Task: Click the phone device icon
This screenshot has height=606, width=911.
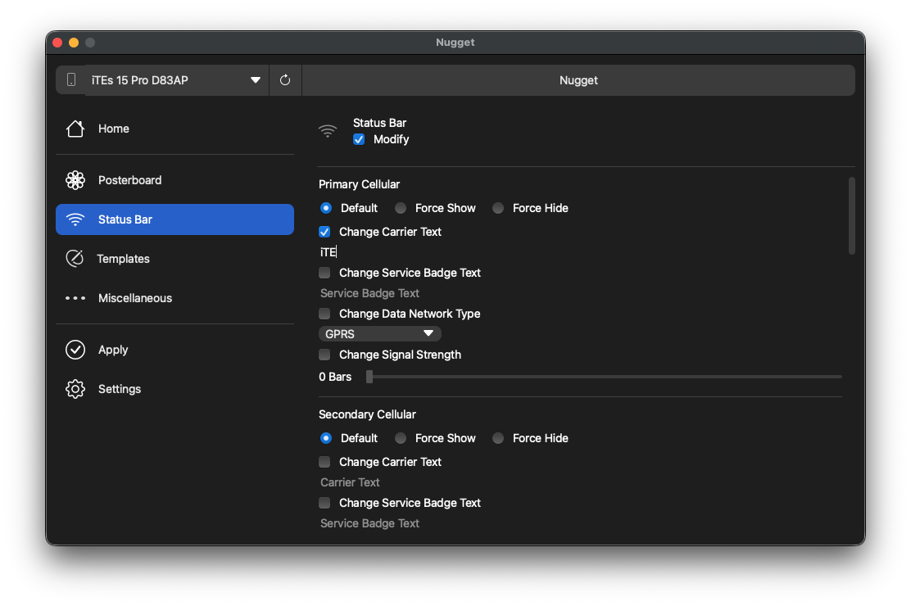Action: [x=71, y=80]
